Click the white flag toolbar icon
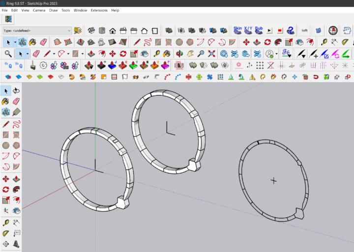Viewport: 354px width, 252px height. (x=124, y=77)
